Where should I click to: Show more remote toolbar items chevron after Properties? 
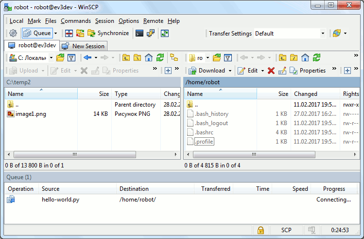pos(334,69)
